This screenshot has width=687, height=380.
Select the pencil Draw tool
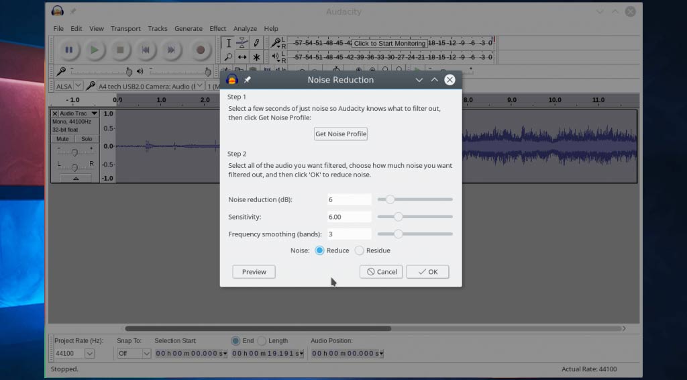(256, 43)
